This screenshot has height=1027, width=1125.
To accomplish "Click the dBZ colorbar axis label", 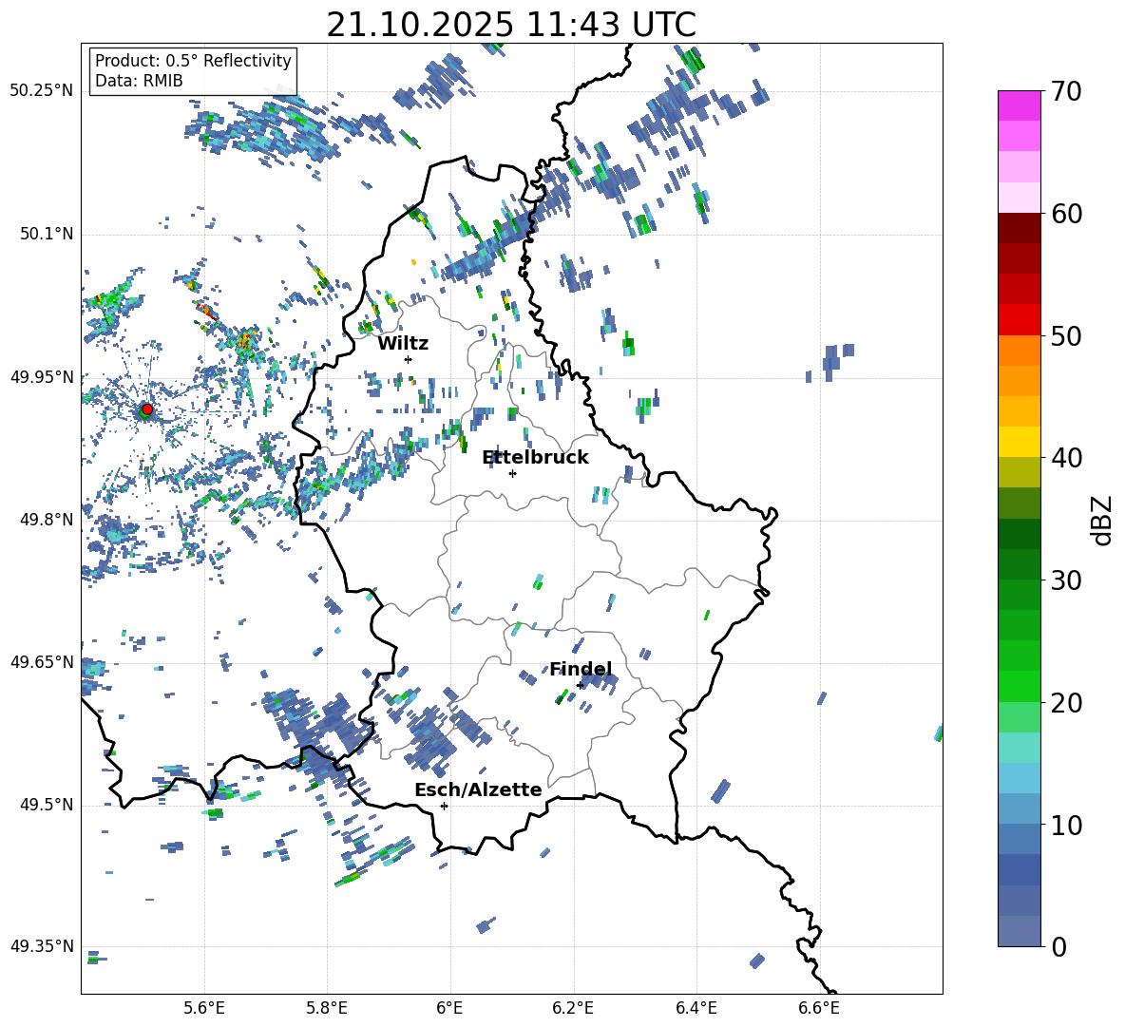I will pyautogui.click(x=1101, y=521).
